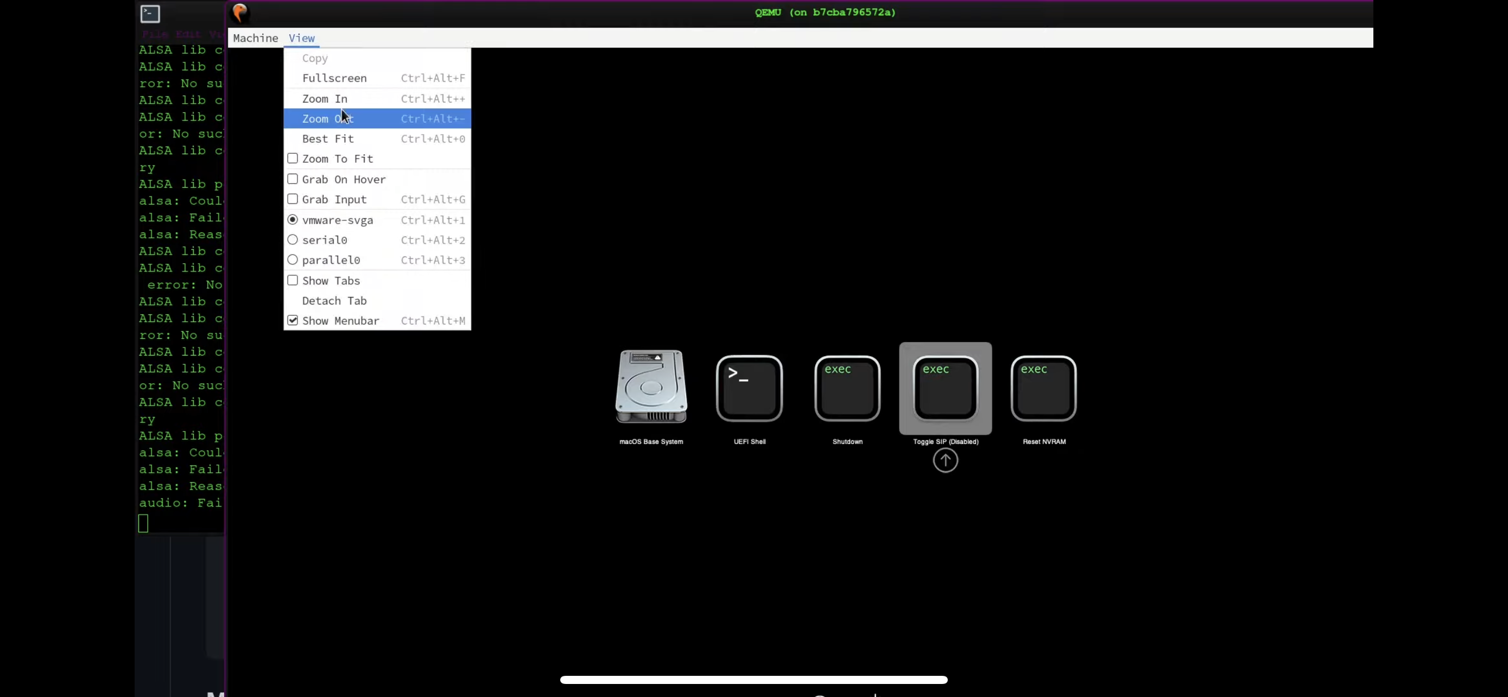Viewport: 1508px width, 697px height.
Task: Click the QEMU window logo icon
Action: point(240,12)
